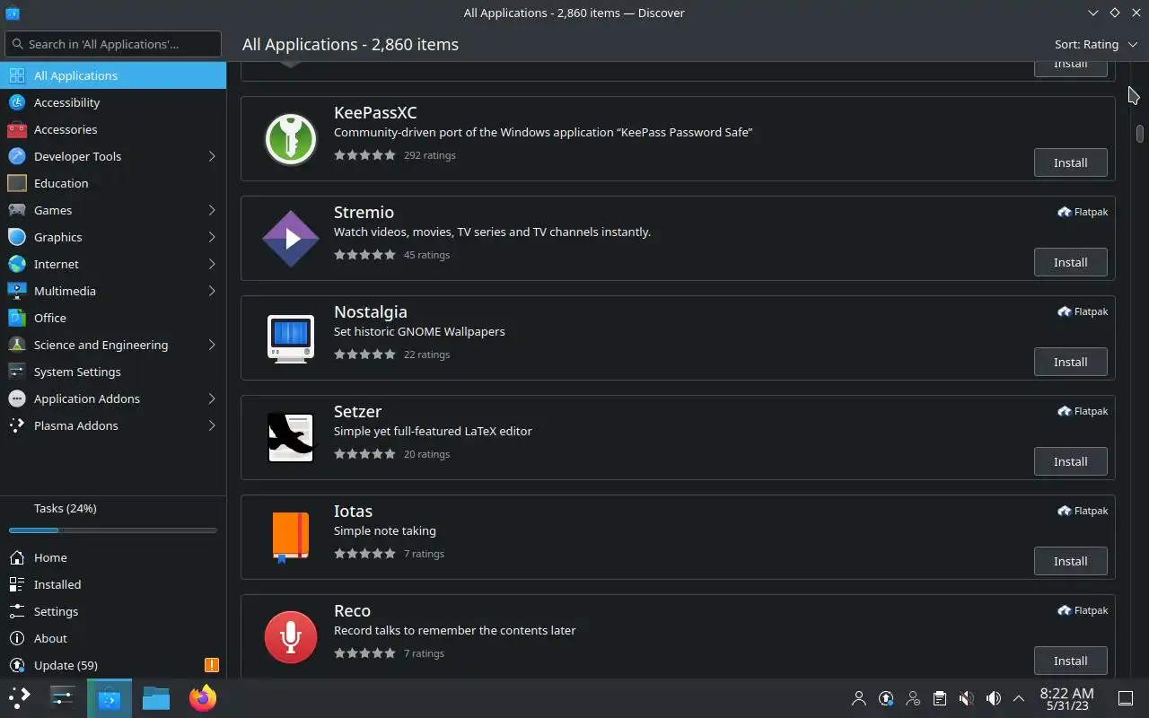The image size is (1149, 718).
Task: Click the Office category icon
Action: pyautogui.click(x=16, y=318)
